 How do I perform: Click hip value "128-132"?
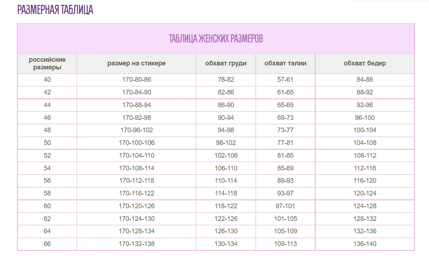[x=365, y=219]
